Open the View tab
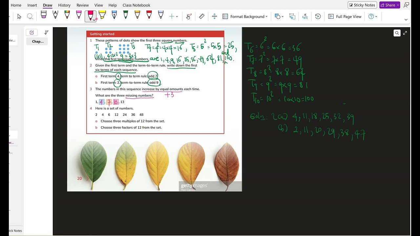The height and width of the screenshot is (236, 420). click(x=98, y=5)
